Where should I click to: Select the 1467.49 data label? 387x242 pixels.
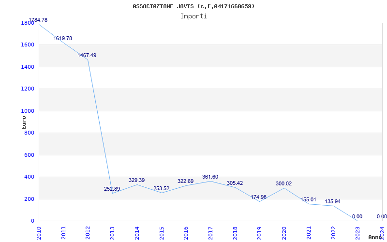[87, 55]
